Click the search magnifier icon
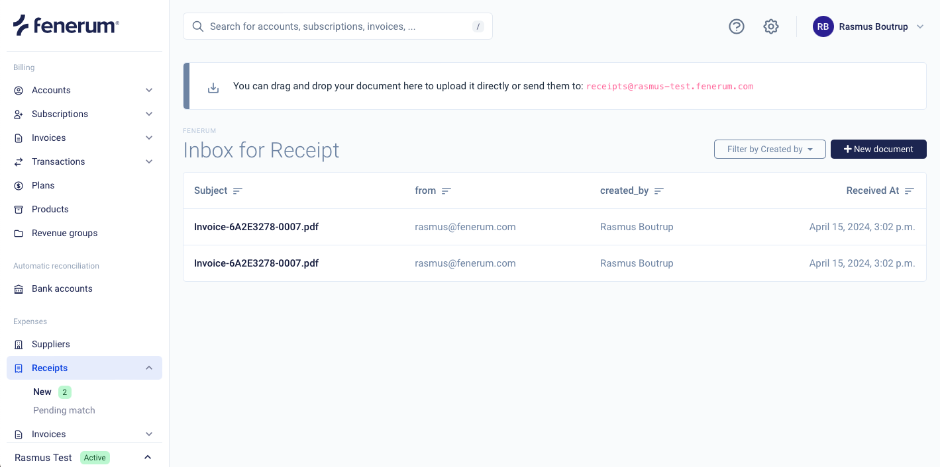This screenshot has height=467, width=940. click(x=197, y=26)
